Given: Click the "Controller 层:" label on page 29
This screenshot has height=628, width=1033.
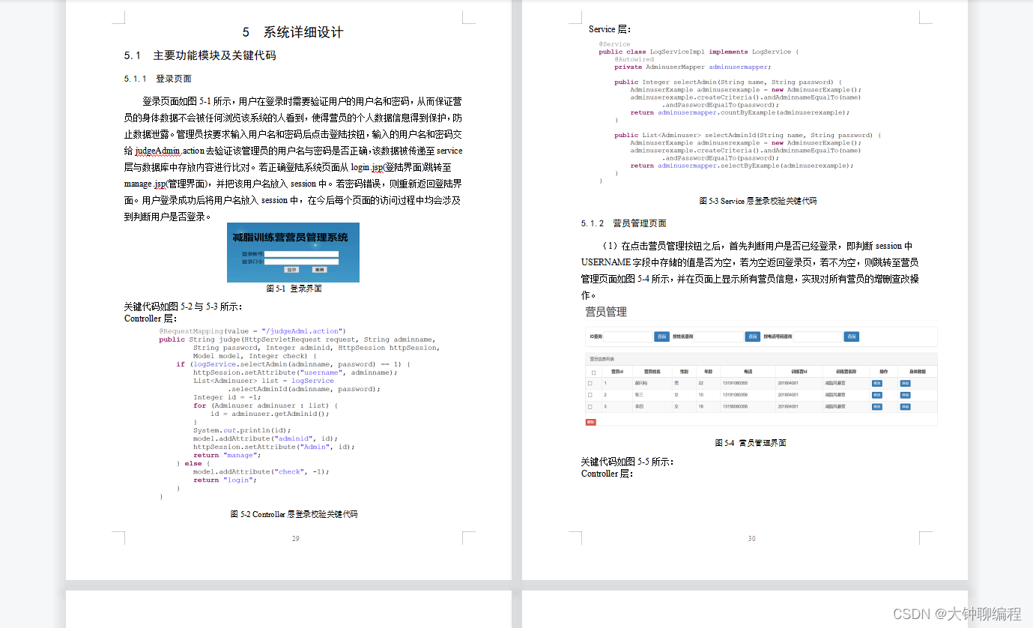Looking at the screenshot, I should pos(153,318).
